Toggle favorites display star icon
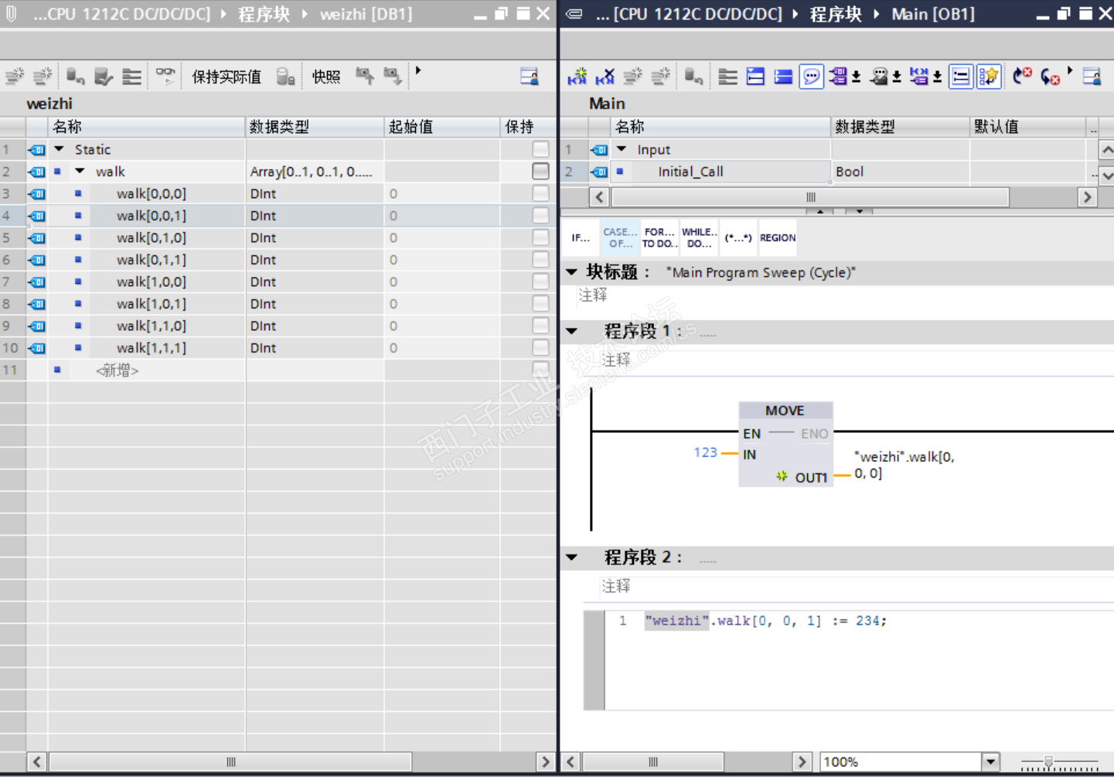The width and height of the screenshot is (1114, 777). (x=989, y=77)
